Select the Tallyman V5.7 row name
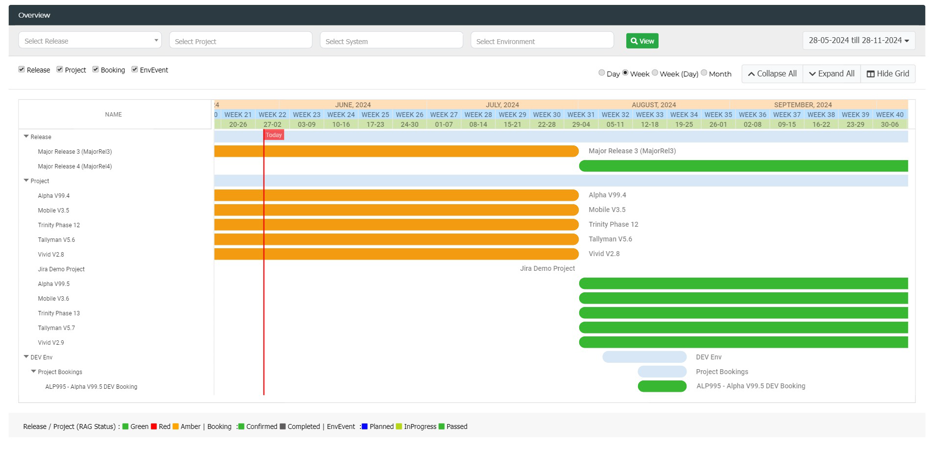 [56, 328]
